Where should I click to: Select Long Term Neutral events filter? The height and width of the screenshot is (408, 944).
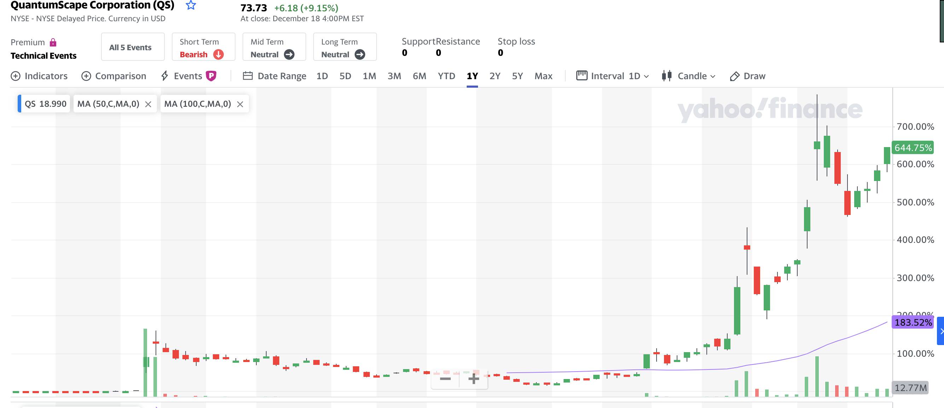pyautogui.click(x=344, y=47)
